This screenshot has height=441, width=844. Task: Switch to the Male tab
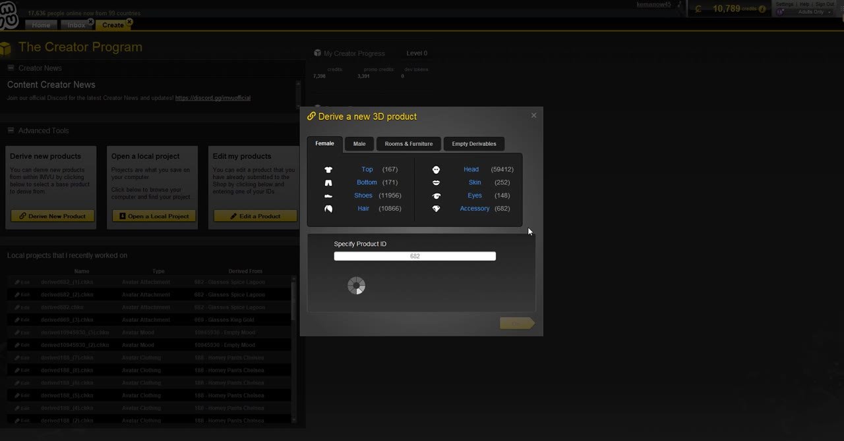(359, 143)
